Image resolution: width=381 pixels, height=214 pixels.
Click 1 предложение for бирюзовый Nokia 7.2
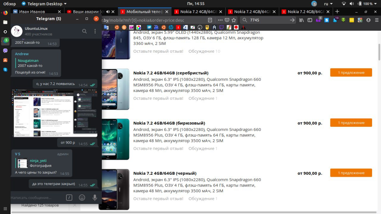351,123
